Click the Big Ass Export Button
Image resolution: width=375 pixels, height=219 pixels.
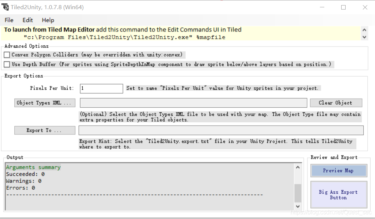click(x=339, y=195)
